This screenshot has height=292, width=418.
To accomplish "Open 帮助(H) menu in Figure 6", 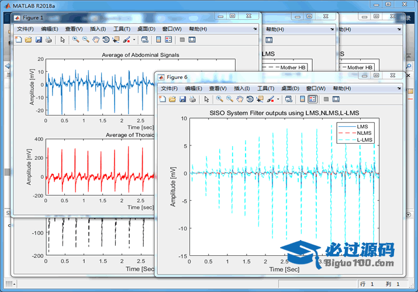I will tap(342, 88).
